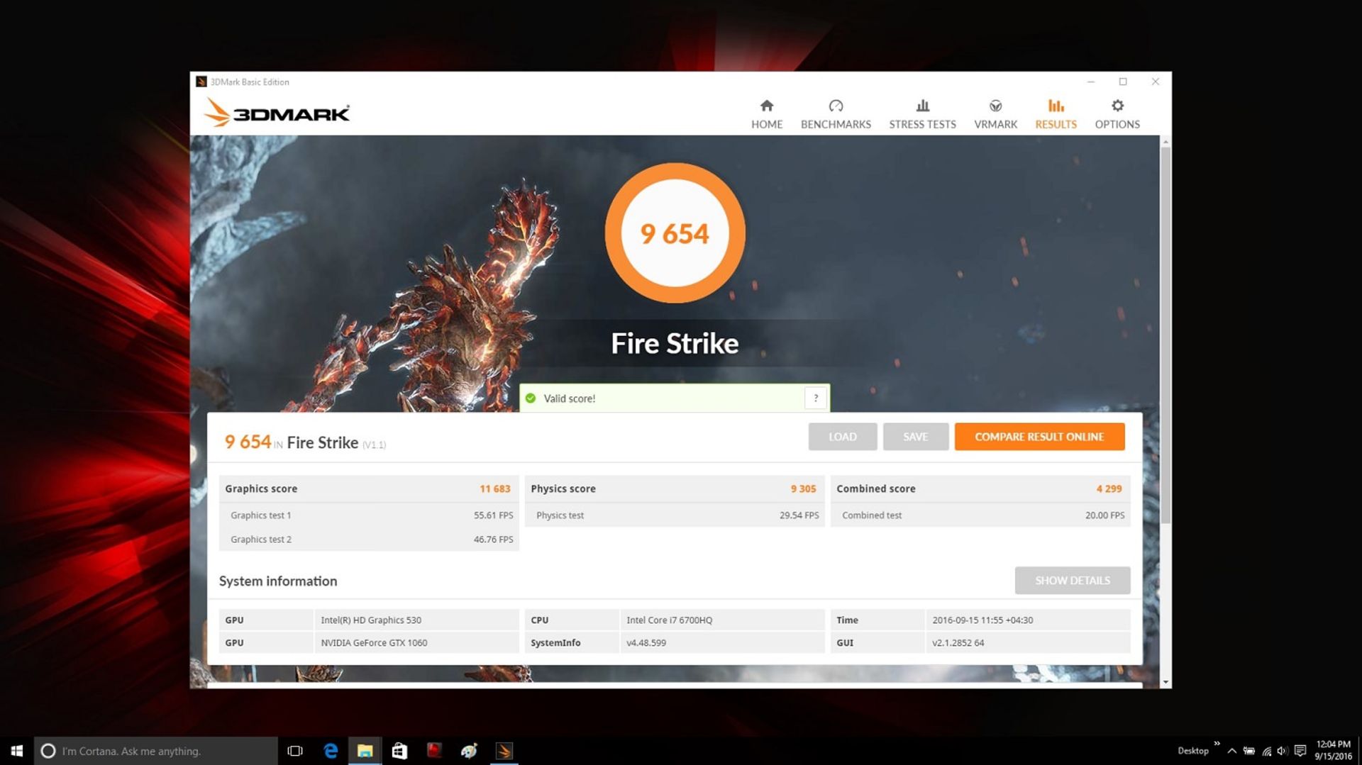Viewport: 1362px width, 765px height.
Task: Click the scrollbar down arrow
Action: point(1165,682)
